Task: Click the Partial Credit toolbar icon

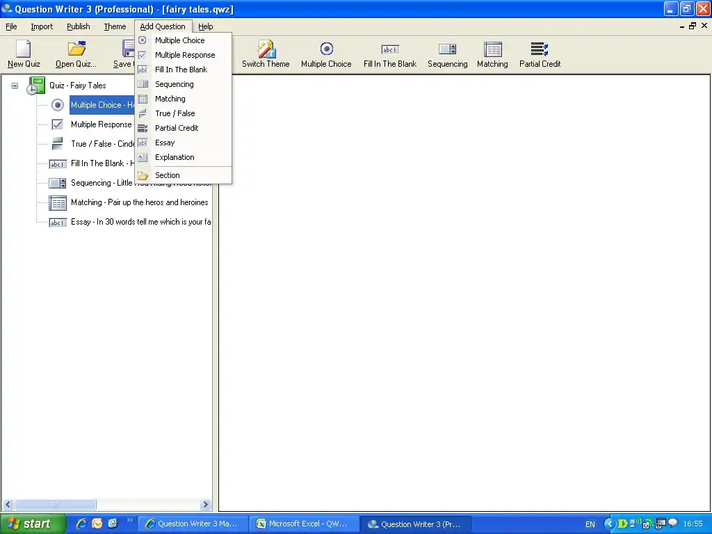Action: [540, 49]
